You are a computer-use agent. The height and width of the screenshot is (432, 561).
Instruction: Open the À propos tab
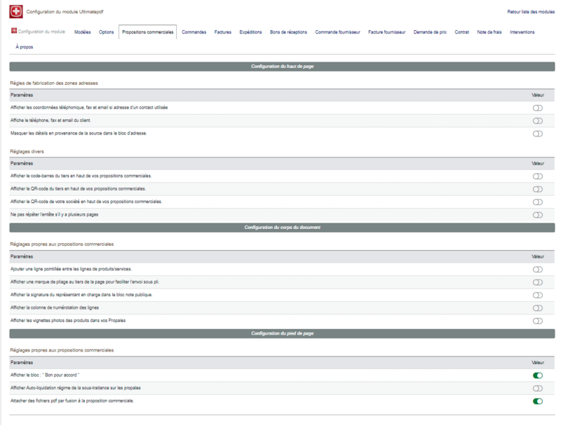point(24,47)
